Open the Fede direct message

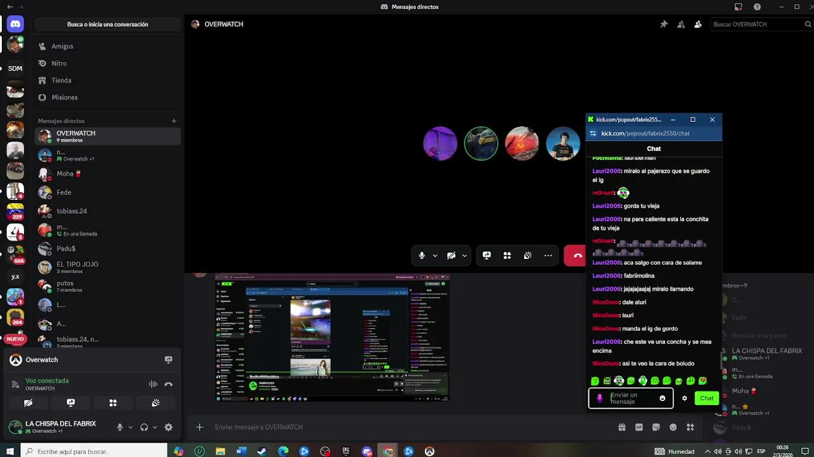[x=107, y=192]
